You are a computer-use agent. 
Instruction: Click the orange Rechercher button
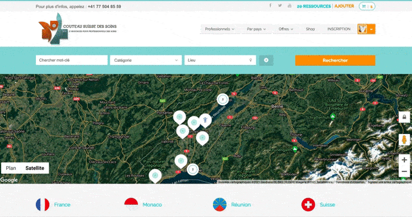click(x=335, y=60)
